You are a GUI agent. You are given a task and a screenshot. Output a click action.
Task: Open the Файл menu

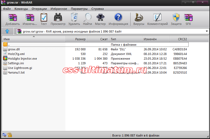(x=7, y=9)
